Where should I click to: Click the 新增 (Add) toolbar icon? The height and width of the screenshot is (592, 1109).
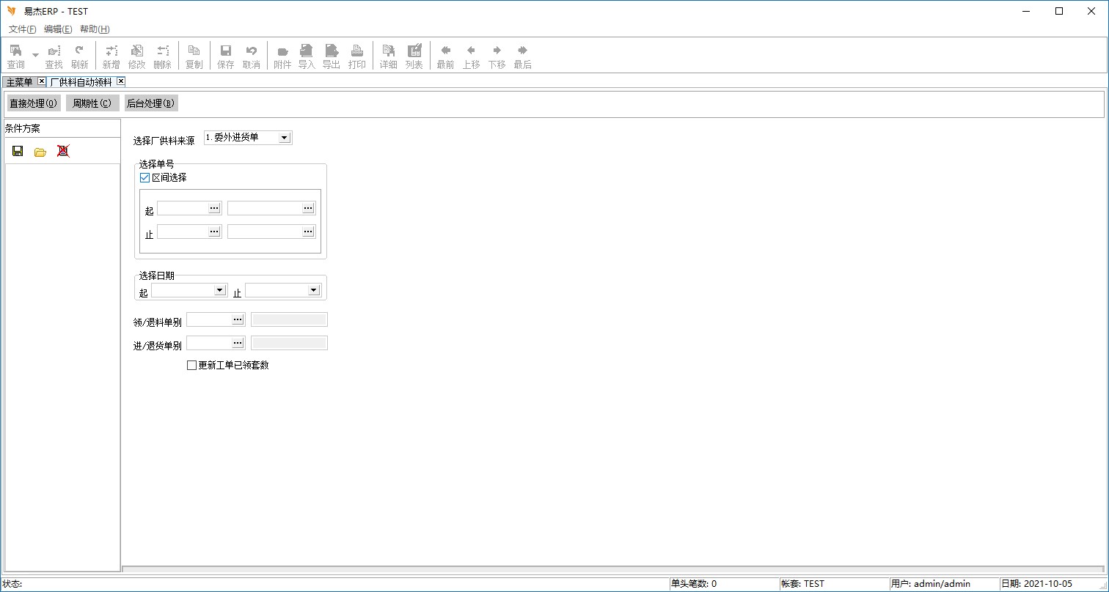pos(111,56)
